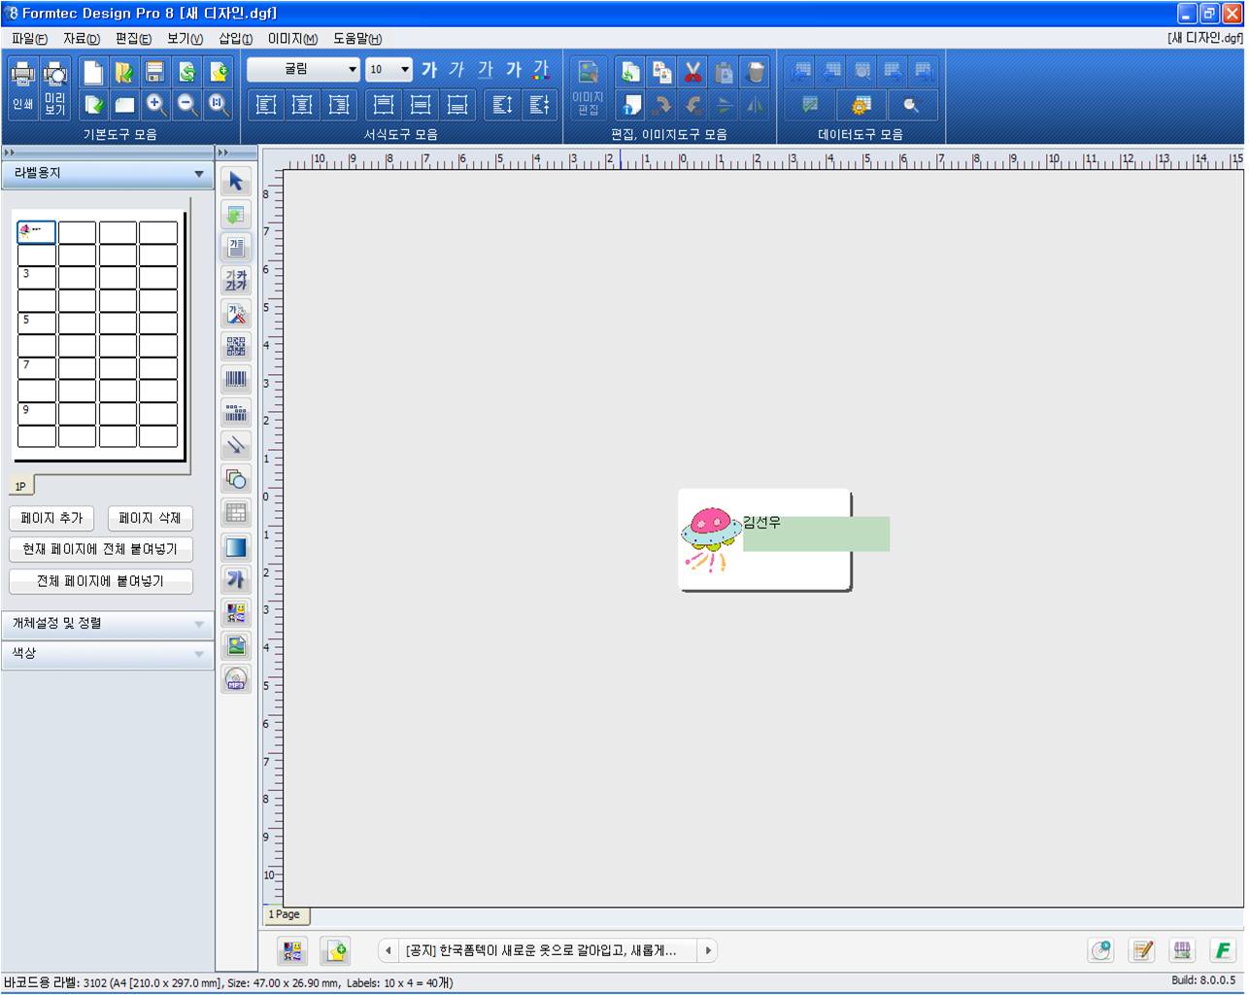Click the print (인쇄) button
The height and width of the screenshot is (995, 1249).
(22, 87)
